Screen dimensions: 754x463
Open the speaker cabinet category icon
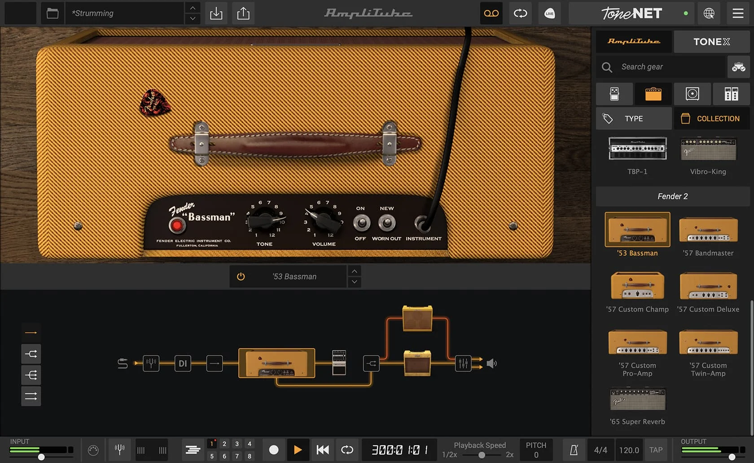pyautogui.click(x=692, y=94)
